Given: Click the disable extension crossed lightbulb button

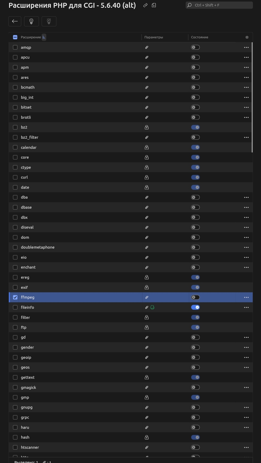Looking at the screenshot, I should click(49, 21).
